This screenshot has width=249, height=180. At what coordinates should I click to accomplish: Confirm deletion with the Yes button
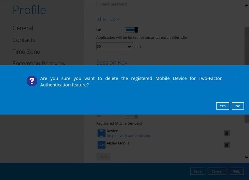click(x=222, y=106)
